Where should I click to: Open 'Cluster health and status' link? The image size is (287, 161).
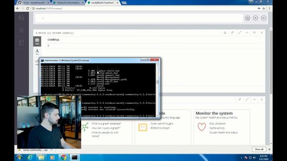tap(223, 132)
